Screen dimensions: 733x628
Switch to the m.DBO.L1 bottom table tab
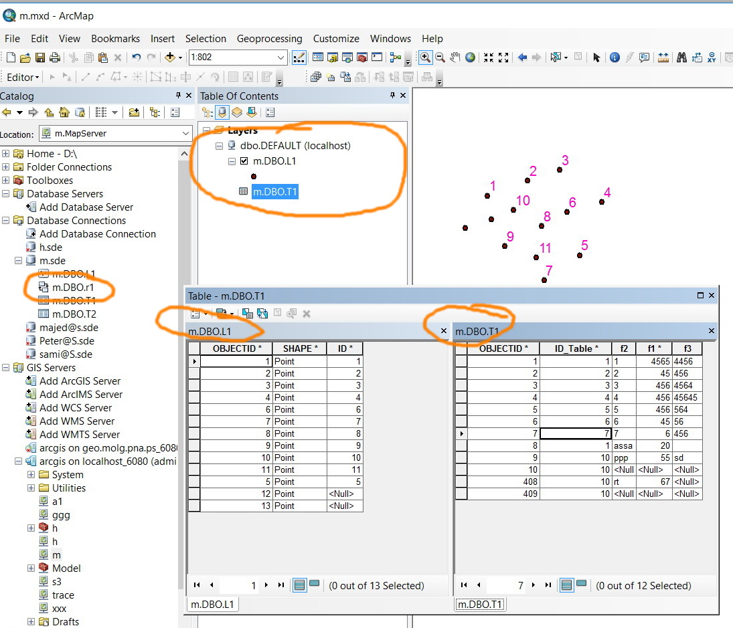(x=212, y=604)
